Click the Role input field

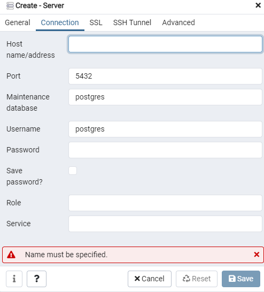tap(165, 203)
